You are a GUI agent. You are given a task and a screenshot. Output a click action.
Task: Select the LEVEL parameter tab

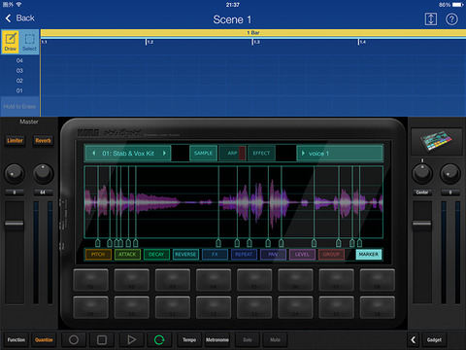pos(302,255)
